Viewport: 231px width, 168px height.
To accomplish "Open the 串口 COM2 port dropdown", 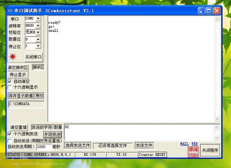I will (38, 19).
